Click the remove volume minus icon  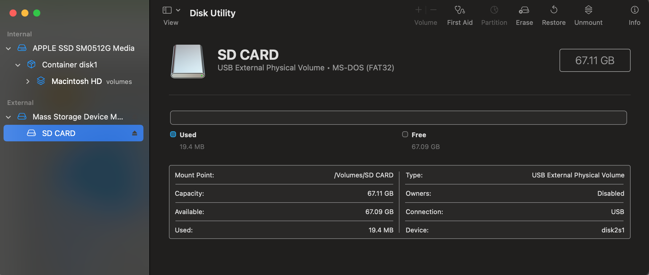point(433,10)
